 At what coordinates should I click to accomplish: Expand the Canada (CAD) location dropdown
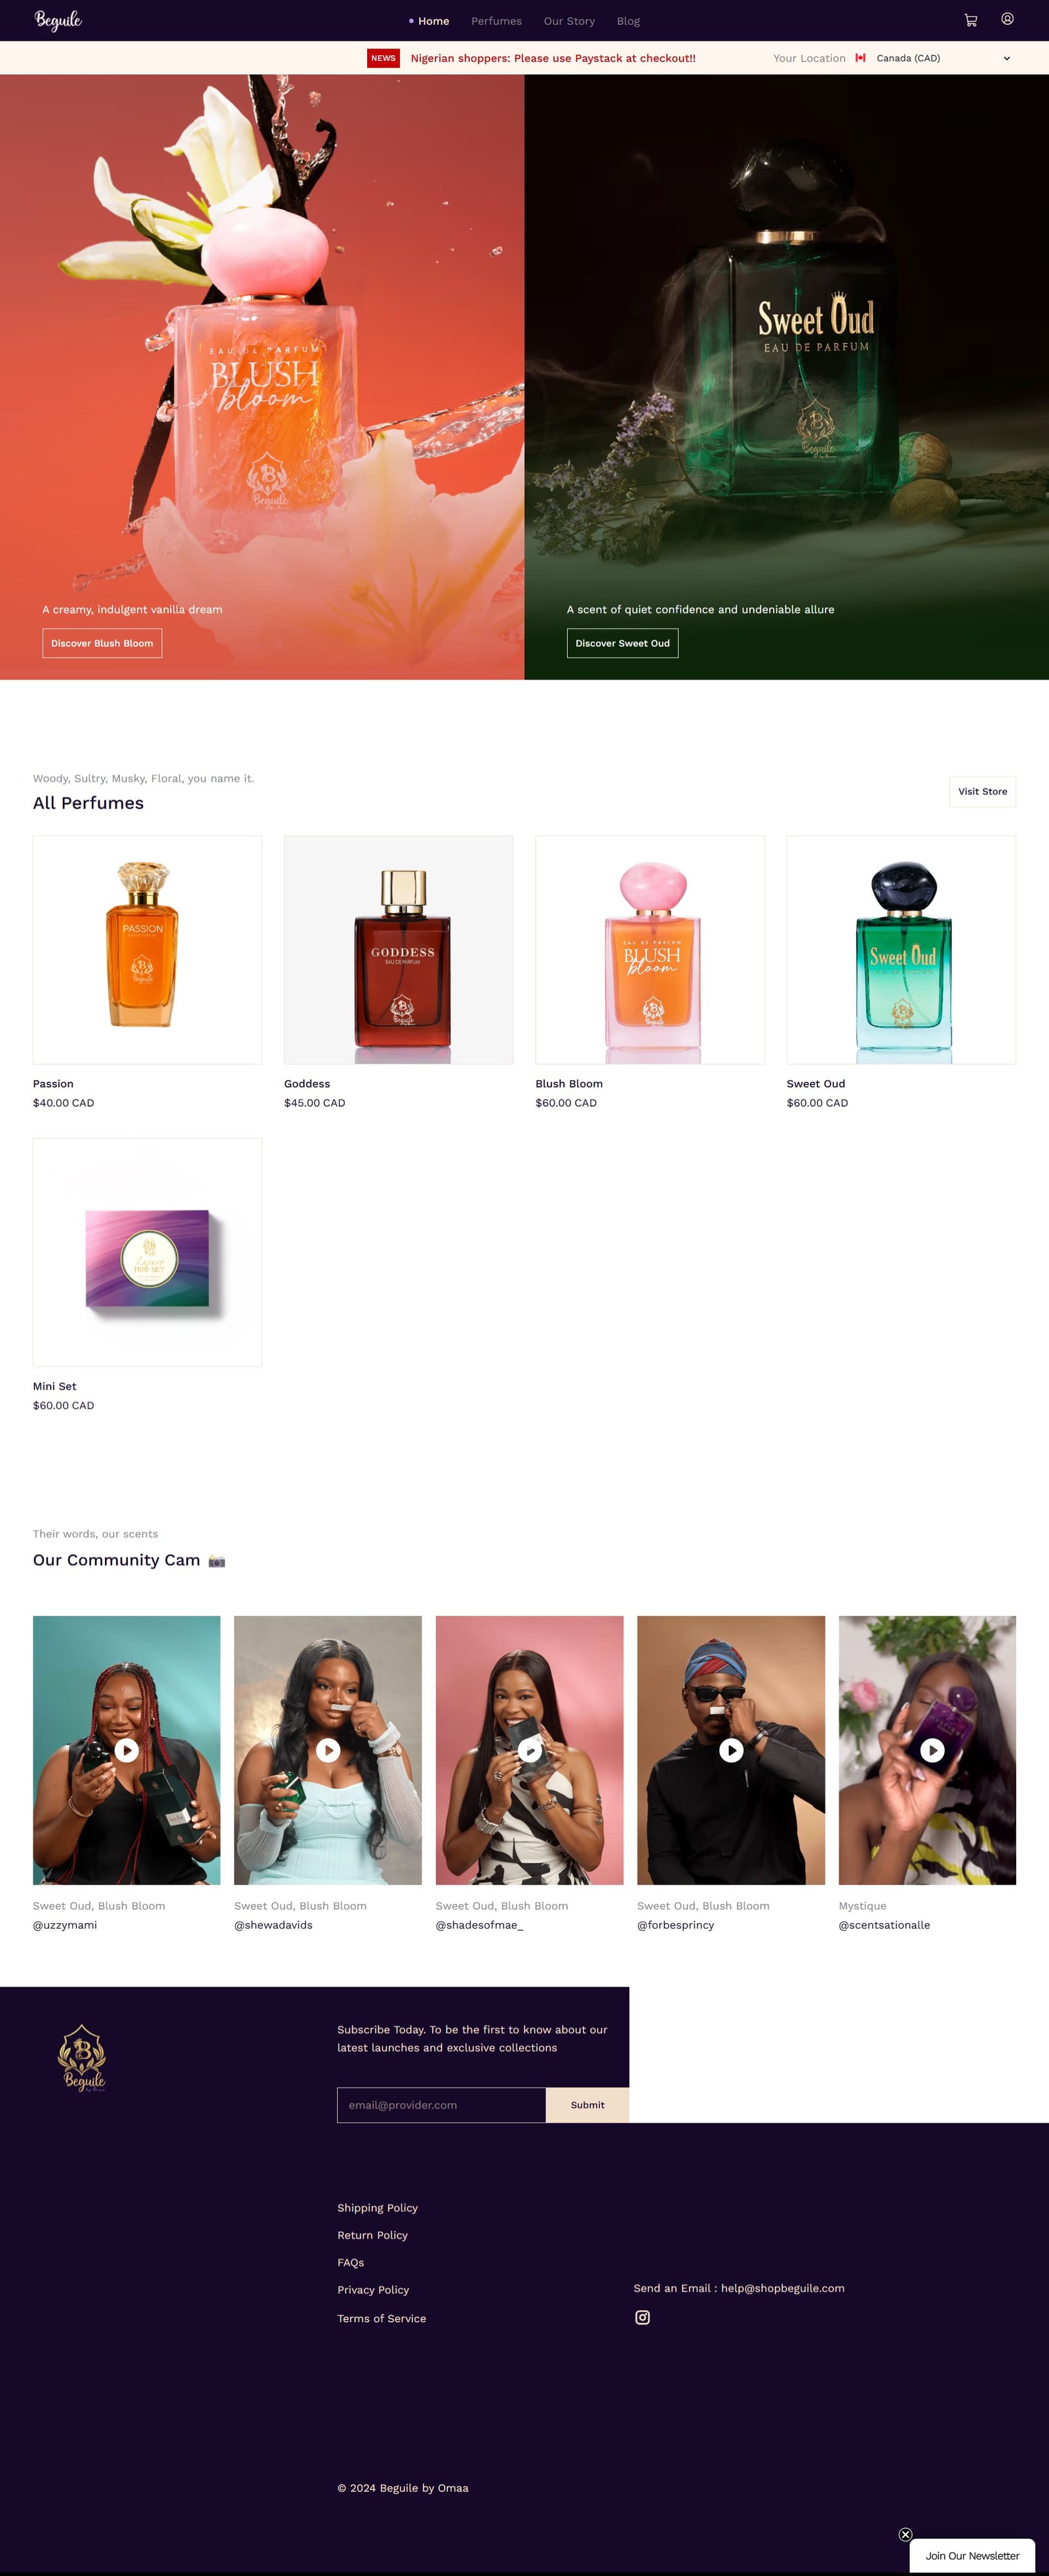(934, 58)
